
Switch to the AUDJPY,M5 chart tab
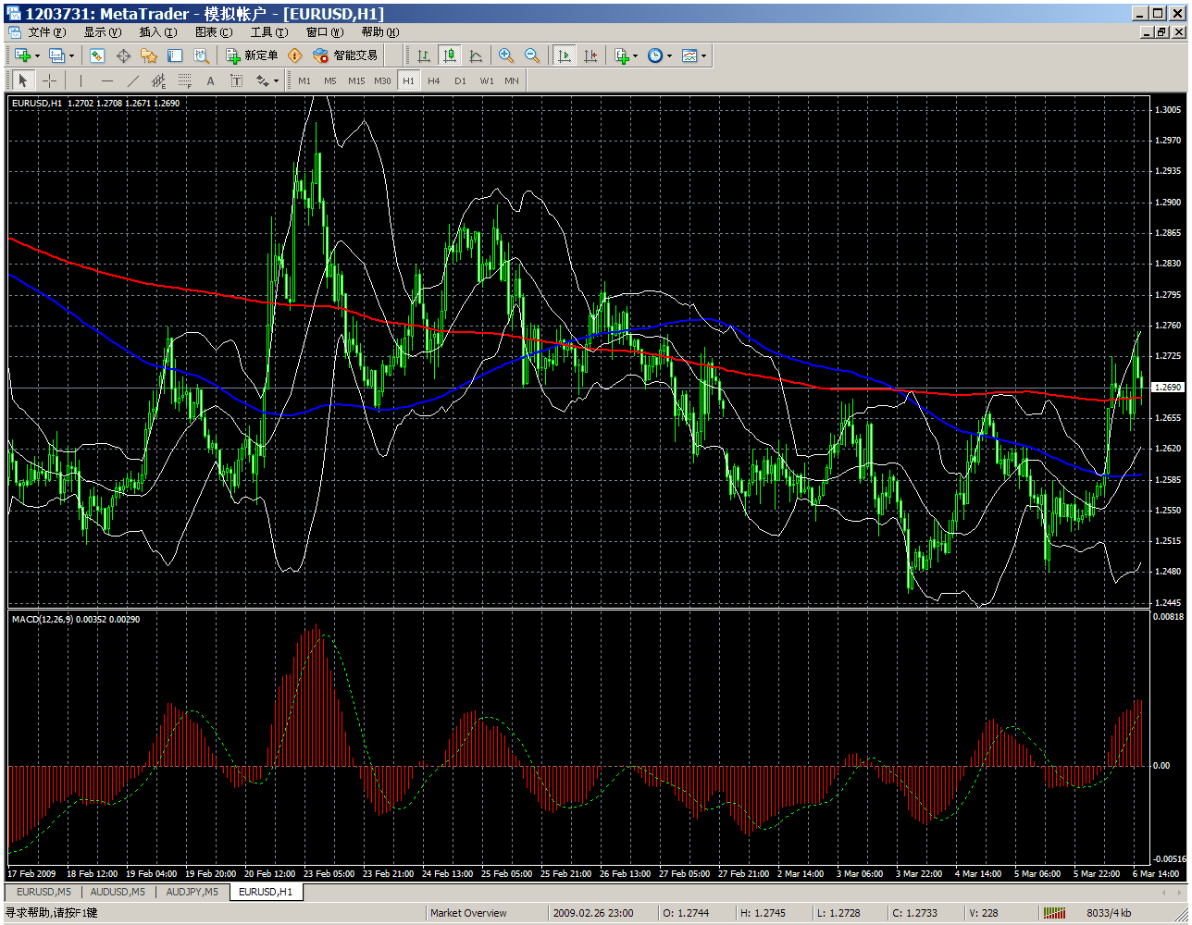[192, 892]
